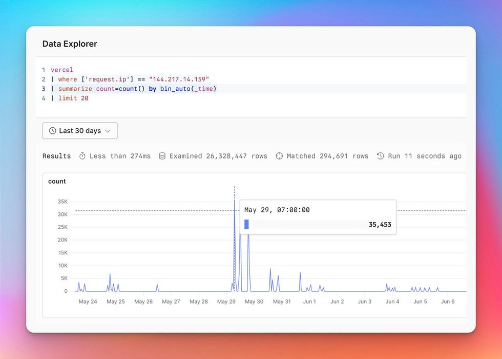502x359 pixels.
Task: Click the database icon beside 'Examined 26,328,447 rows'
Action: [x=162, y=156]
